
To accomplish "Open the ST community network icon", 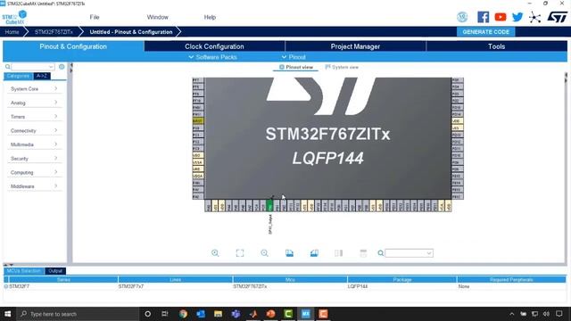I will click(534, 17).
